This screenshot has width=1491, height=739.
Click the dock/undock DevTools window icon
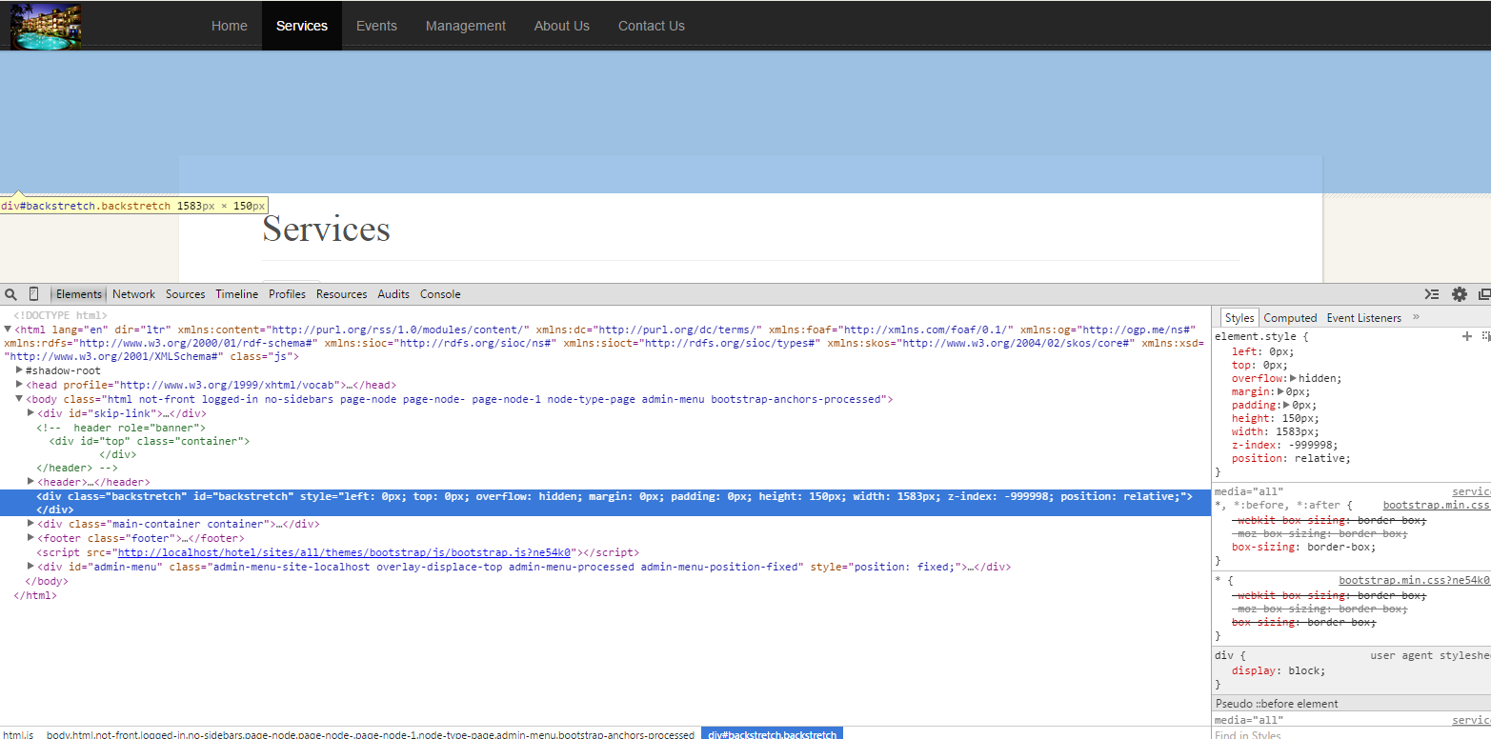(x=1483, y=294)
